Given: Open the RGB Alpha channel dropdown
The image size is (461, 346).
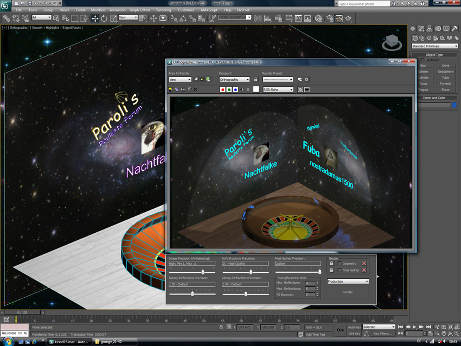Looking at the screenshot, I should 278,89.
